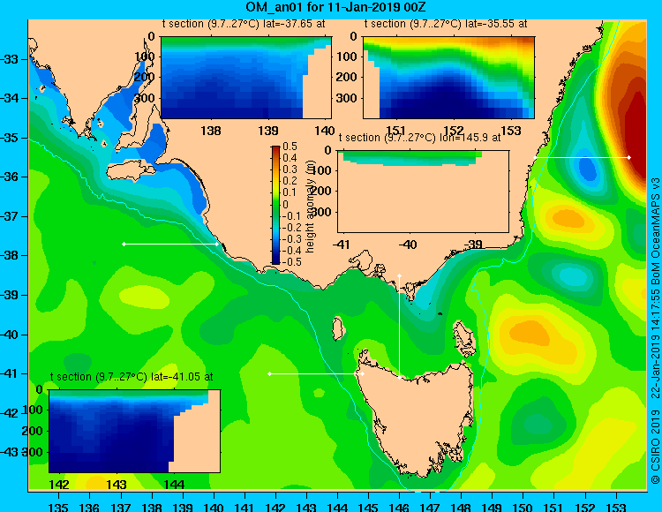
Task: Open the lon=145.9 temperature section inset
Action: pyautogui.click(x=423, y=192)
